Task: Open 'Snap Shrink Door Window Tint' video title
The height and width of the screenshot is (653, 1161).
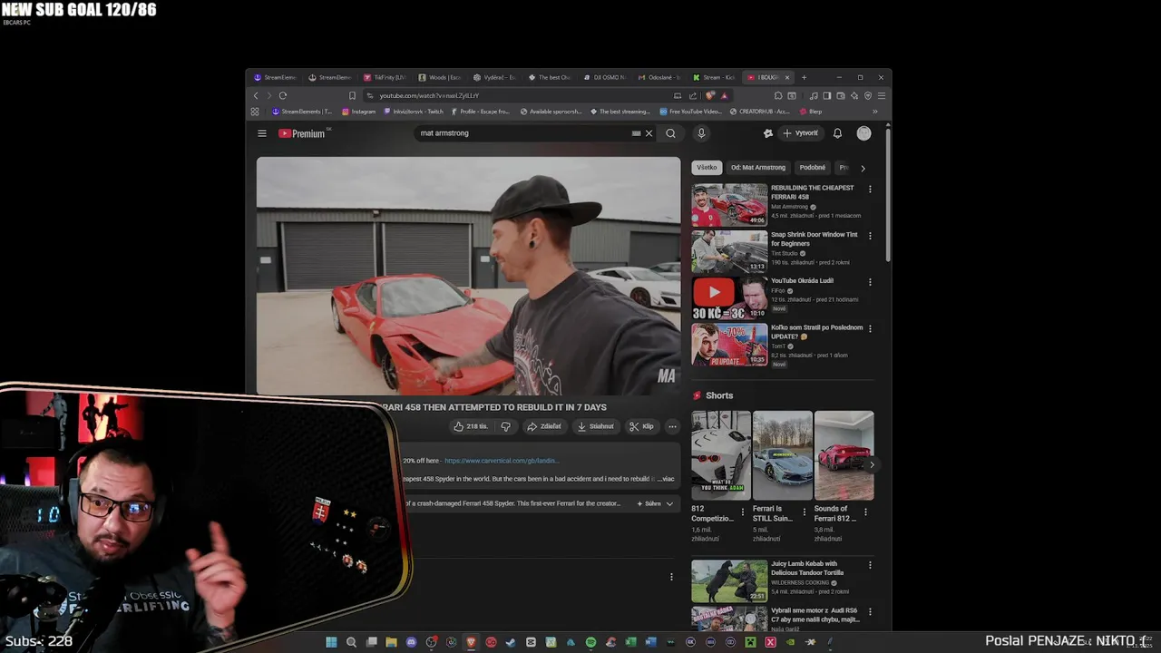Action: click(x=814, y=239)
